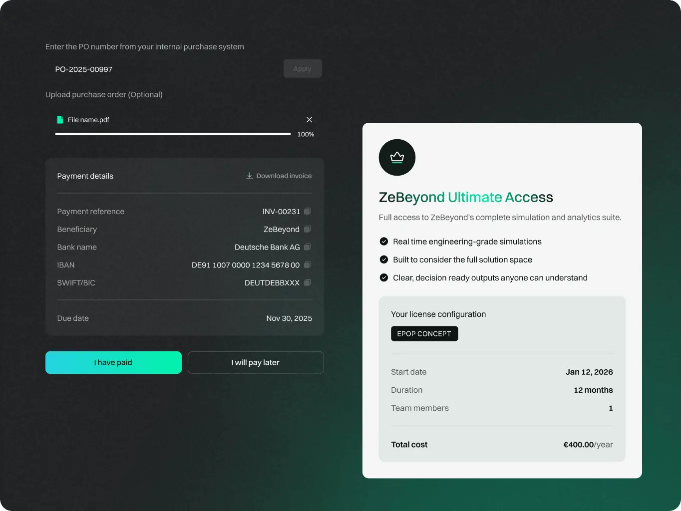Screen dimensions: 681x511
Task: Click the checkmark beside real time simulations
Action: [383, 242]
